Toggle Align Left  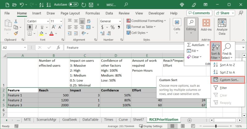click(70, 27)
